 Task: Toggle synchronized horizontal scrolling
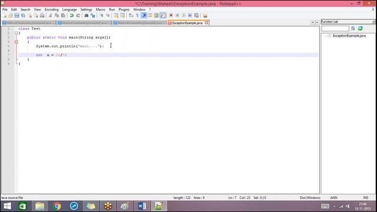point(123,16)
